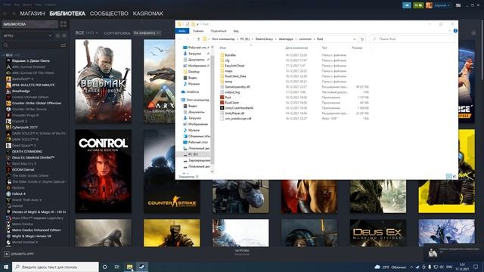Click the Поиск: Rust search field

pyautogui.click(x=411, y=39)
